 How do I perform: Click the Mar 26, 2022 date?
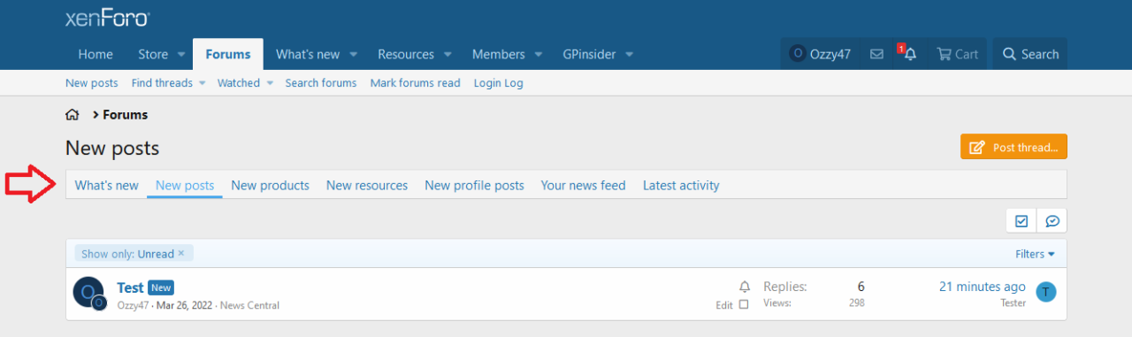tap(185, 305)
